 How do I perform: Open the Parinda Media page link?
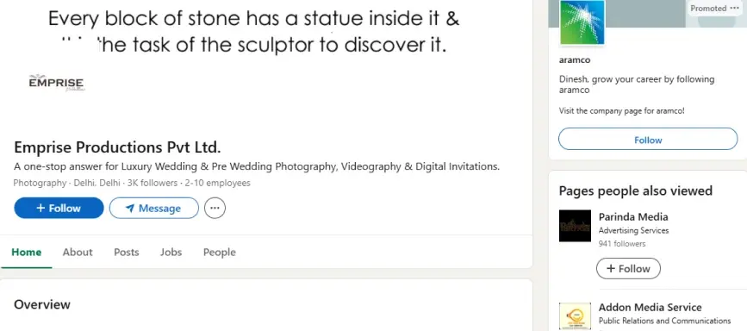click(x=633, y=216)
